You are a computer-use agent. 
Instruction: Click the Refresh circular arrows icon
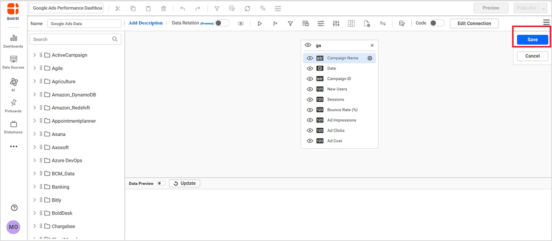[247, 8]
